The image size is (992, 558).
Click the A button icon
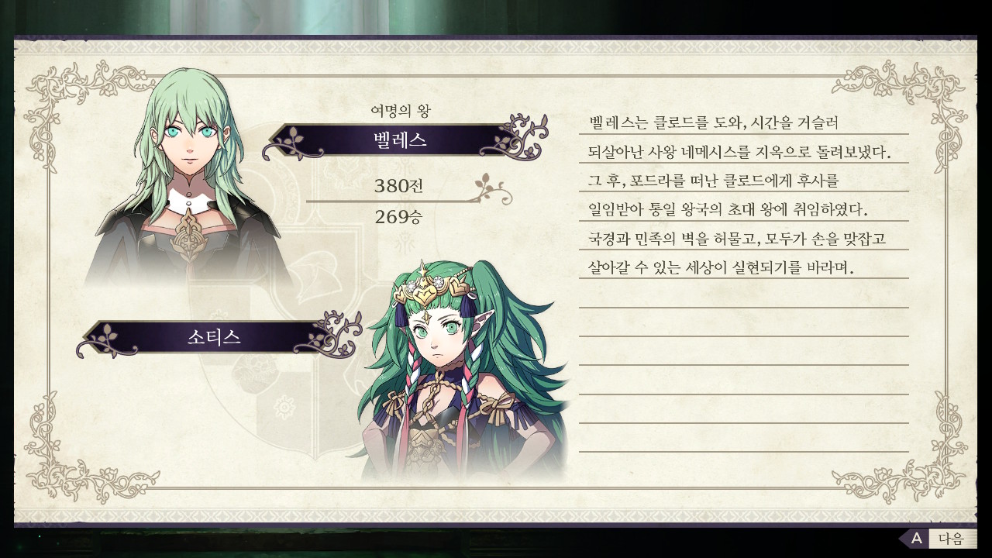pyautogui.click(x=916, y=538)
